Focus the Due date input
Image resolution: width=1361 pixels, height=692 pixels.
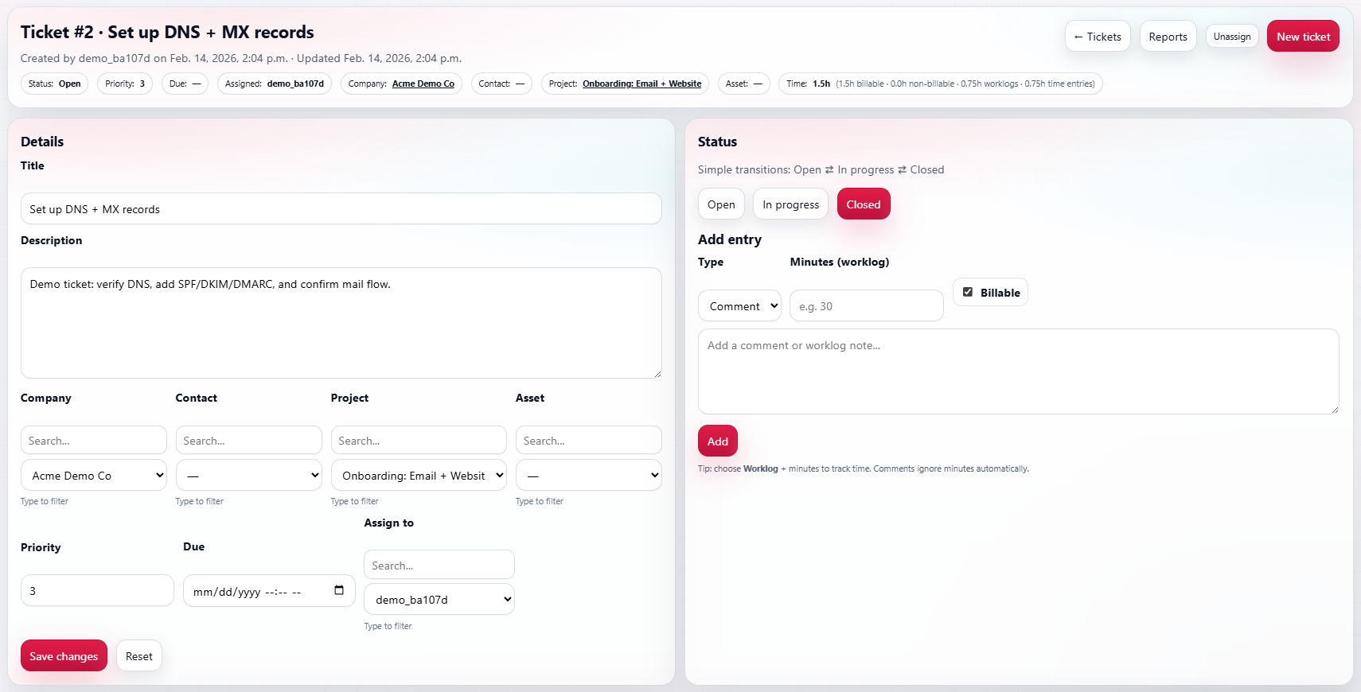point(269,591)
